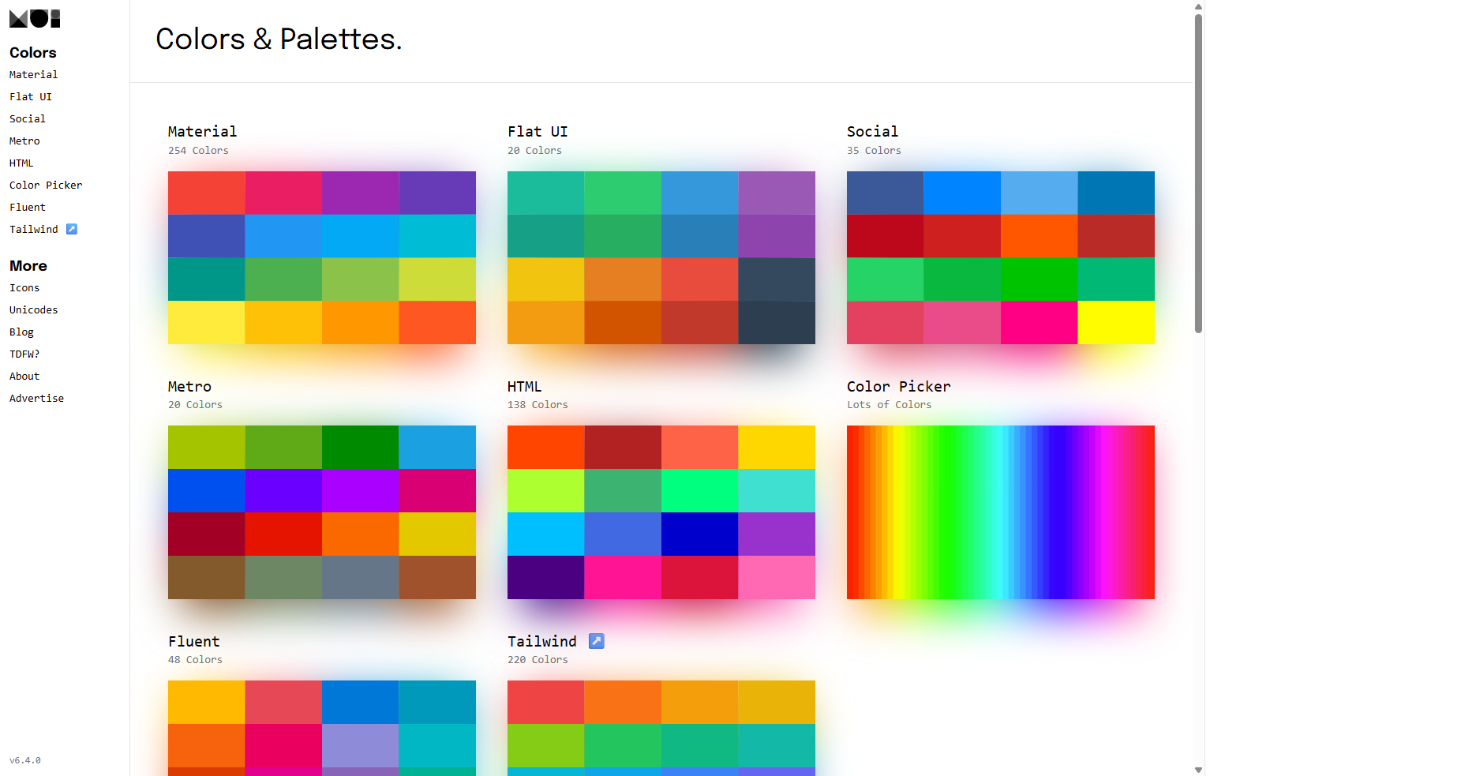
Task: Pick the orange swatch in Social palette
Action: click(1040, 236)
